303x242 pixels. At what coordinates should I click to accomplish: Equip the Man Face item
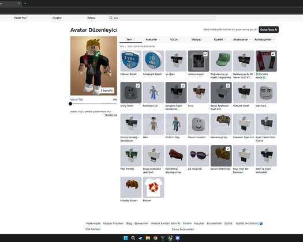[266, 93]
